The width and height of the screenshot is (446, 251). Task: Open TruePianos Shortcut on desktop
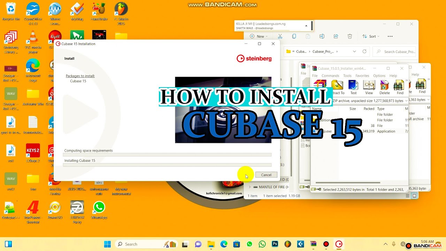pyautogui.click(x=33, y=212)
